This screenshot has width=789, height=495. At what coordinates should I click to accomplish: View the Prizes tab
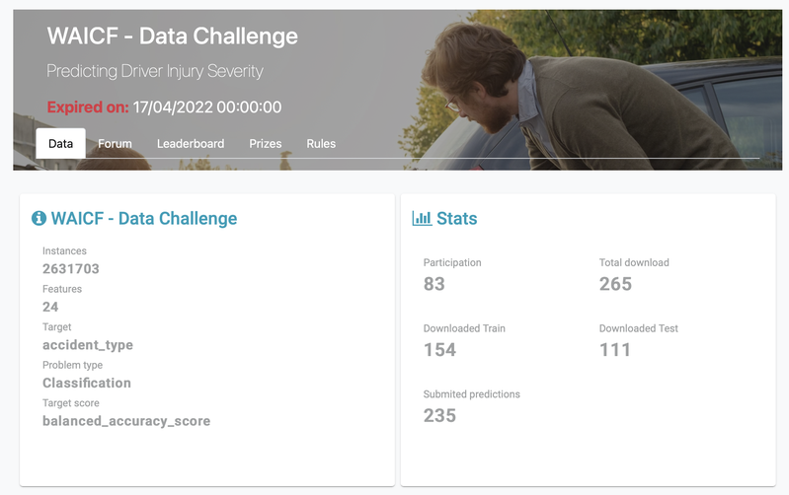tap(266, 144)
